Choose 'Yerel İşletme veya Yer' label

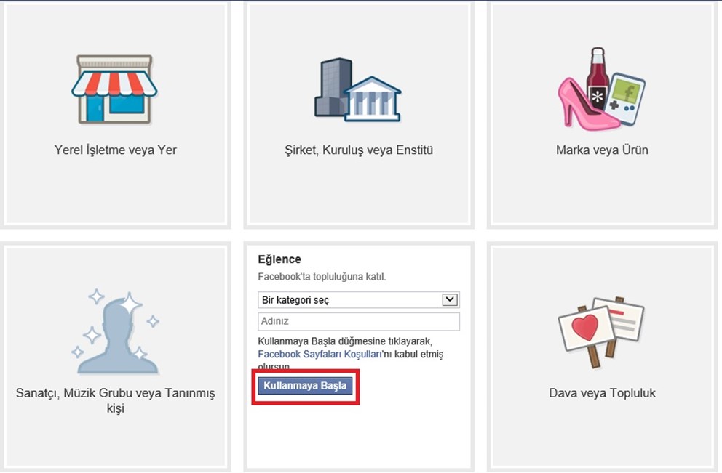[116, 150]
